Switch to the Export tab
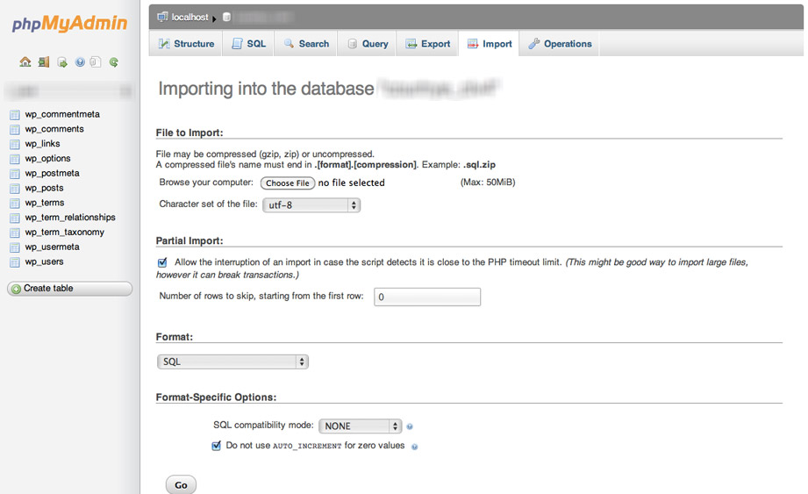Viewport: 808px width, 494px height. (428, 44)
